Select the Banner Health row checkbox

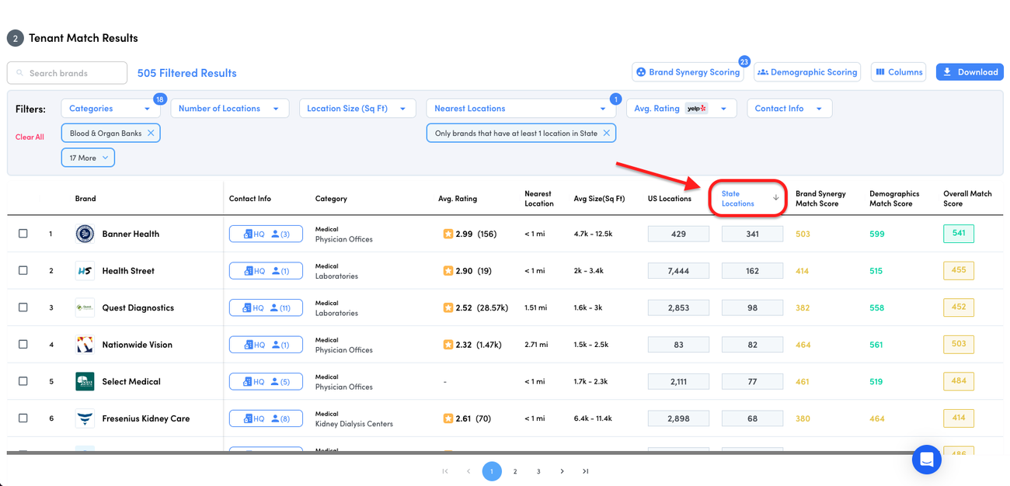click(x=23, y=234)
